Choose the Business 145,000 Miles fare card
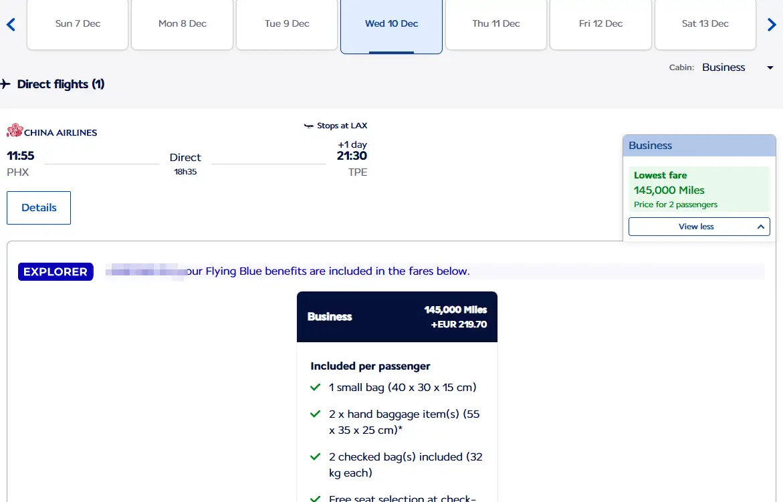783x502 pixels. coord(397,317)
